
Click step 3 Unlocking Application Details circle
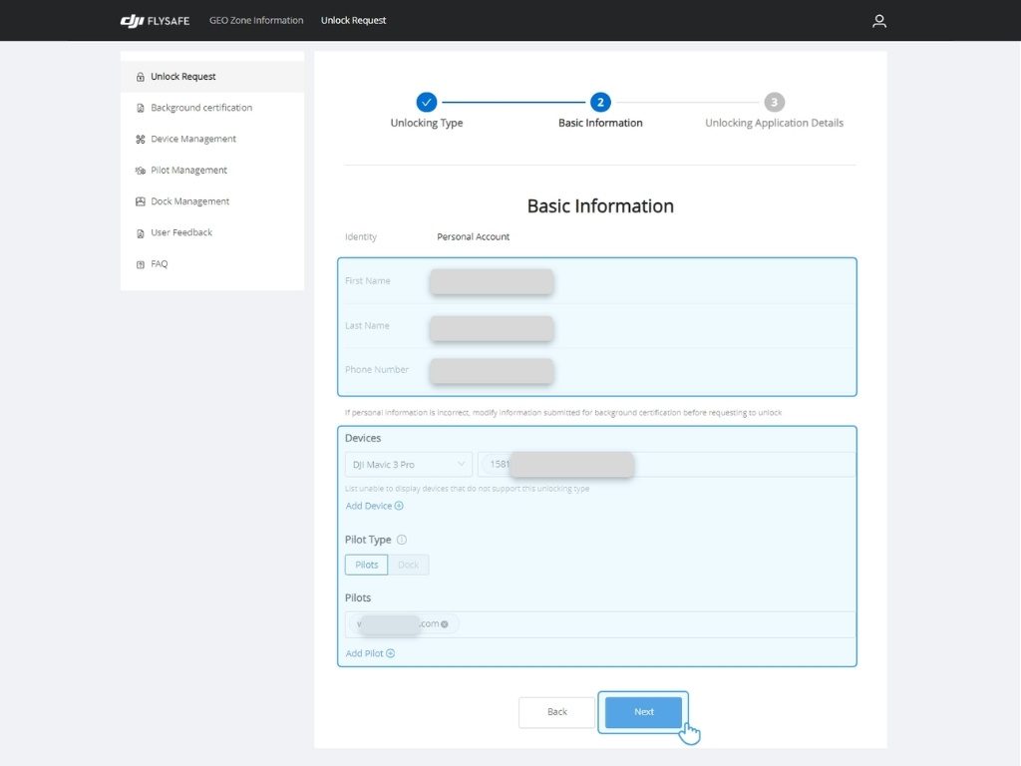774,102
